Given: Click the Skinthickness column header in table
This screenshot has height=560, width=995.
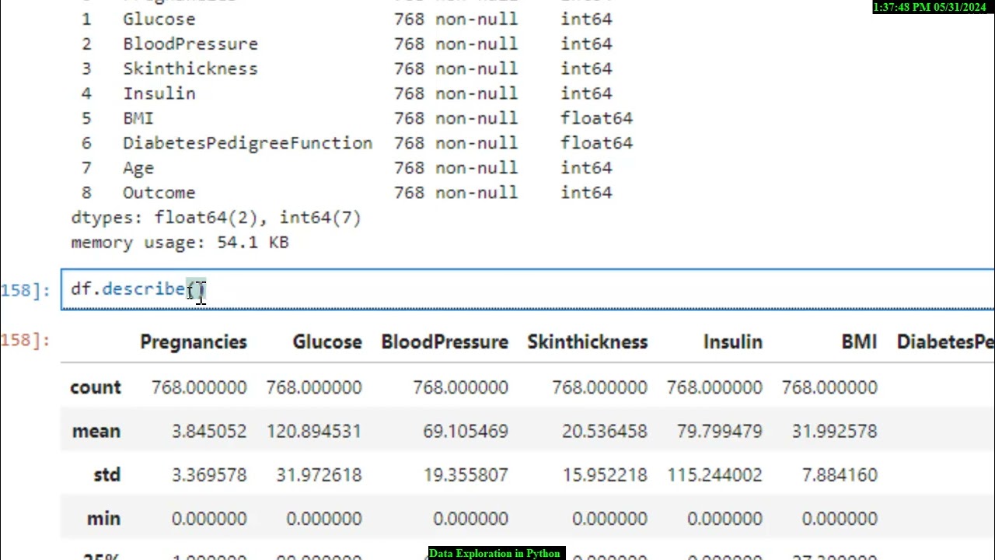Looking at the screenshot, I should click(x=588, y=342).
